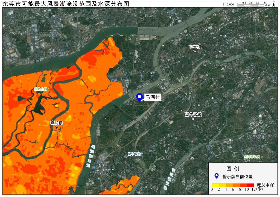
Task: Click the red 10–12 m depth swatch
Action: tap(250, 185)
